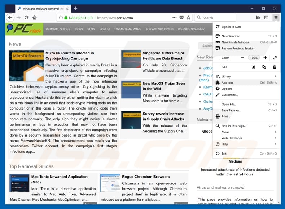Screen dimensions: 285x209
Task: Reload the current page
Action: 27,18
